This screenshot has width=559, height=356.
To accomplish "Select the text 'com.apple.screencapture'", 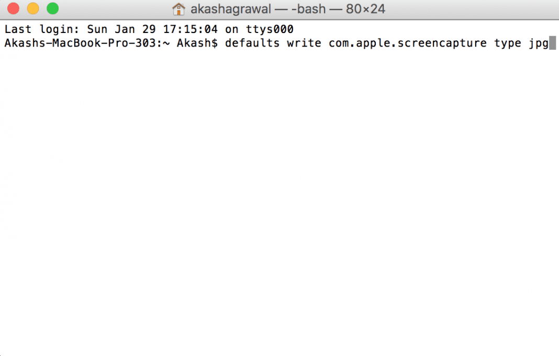I will 409,43.
